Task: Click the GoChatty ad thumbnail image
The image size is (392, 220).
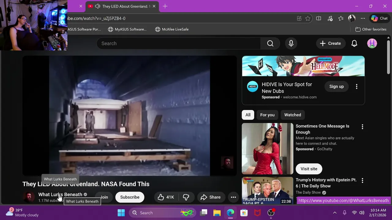Action: (x=267, y=148)
